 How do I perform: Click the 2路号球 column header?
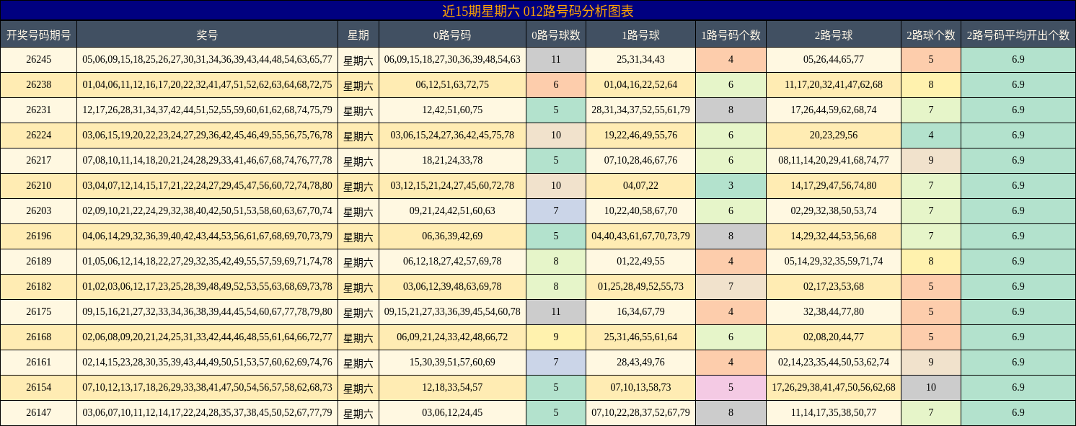coord(834,35)
